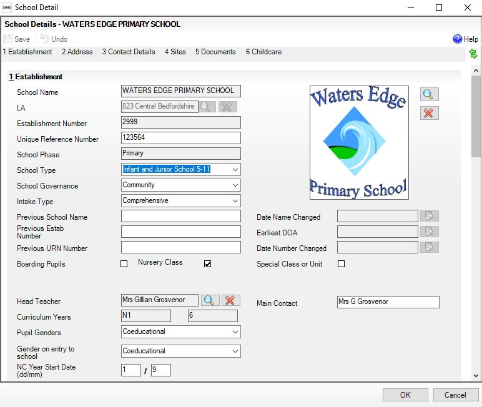The image size is (482, 407).
Task: Open calendar for Date Name Changed
Action: click(x=430, y=216)
